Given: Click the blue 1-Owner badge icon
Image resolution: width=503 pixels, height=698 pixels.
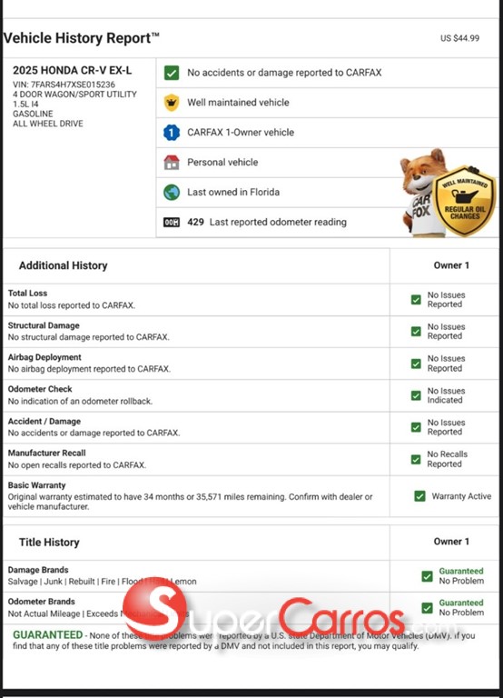Looking at the screenshot, I should click(x=172, y=132).
